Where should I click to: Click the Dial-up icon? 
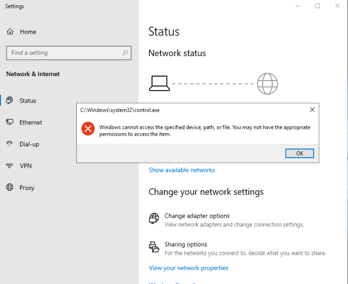click(10, 144)
